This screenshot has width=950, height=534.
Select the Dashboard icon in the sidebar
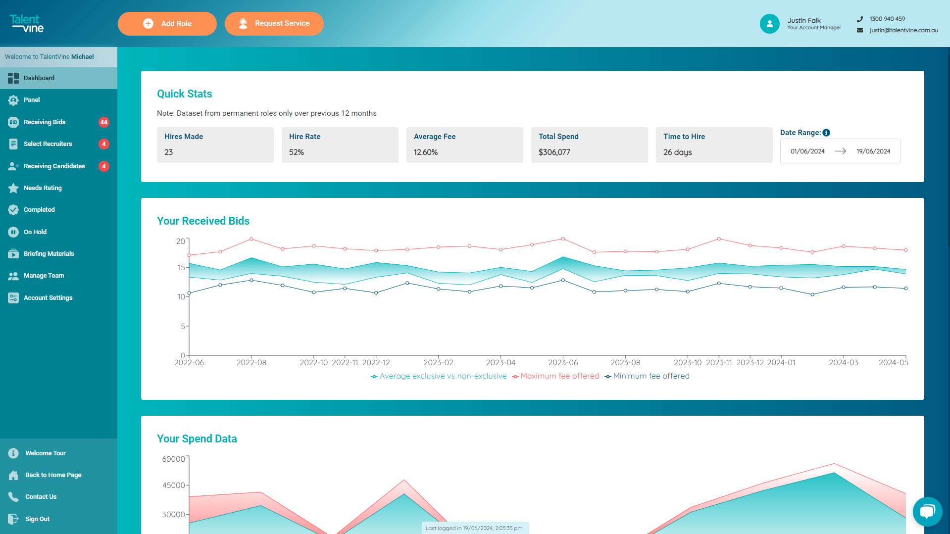point(13,78)
